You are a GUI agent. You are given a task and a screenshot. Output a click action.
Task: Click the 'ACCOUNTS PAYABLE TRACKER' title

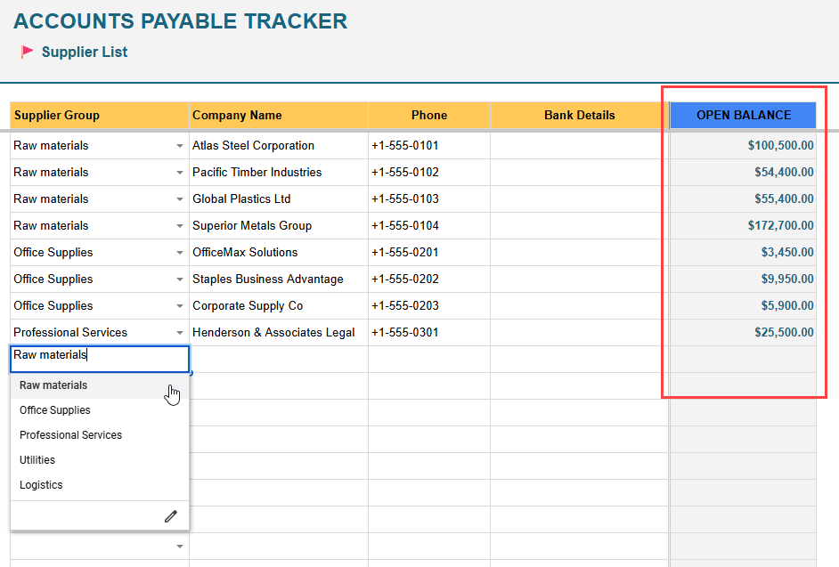tap(180, 20)
